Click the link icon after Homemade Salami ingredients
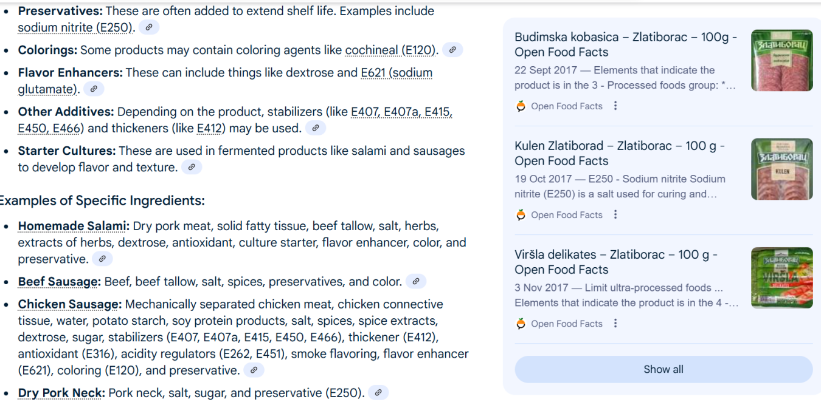Viewport: 821px width, 402px height. tap(102, 259)
